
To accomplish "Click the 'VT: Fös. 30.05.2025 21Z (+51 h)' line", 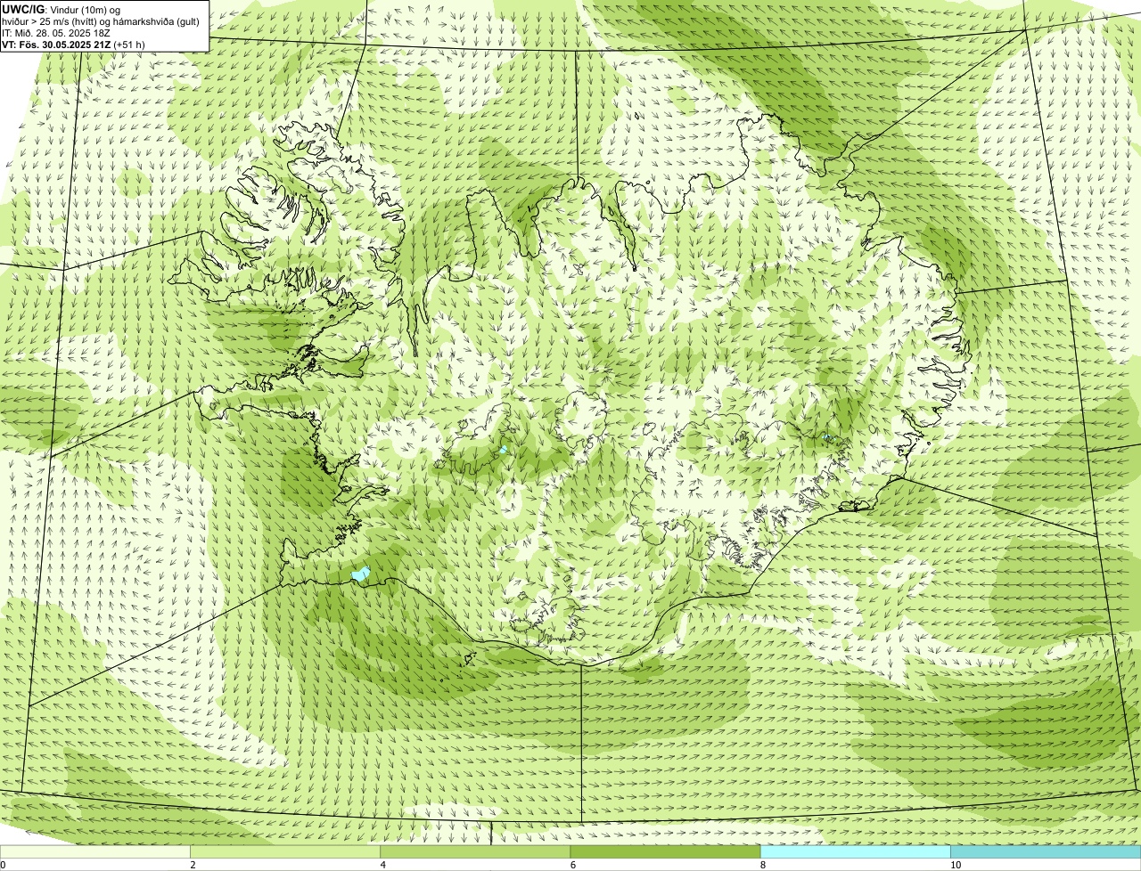I will tap(73, 45).
